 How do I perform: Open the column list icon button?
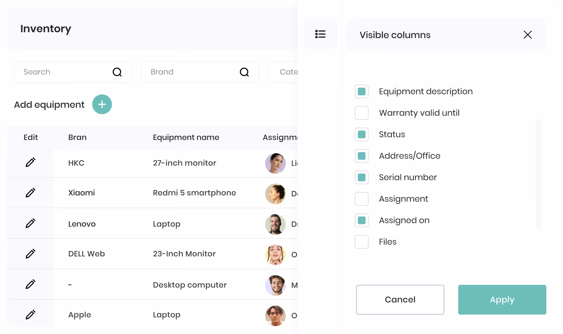pyautogui.click(x=320, y=34)
